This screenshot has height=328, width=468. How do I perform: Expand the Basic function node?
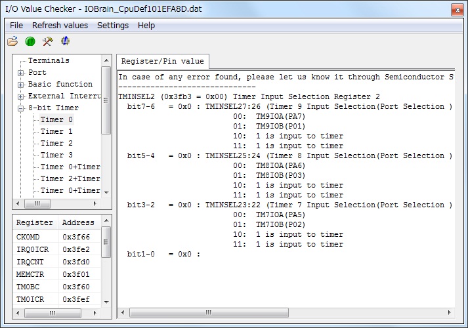[x=21, y=85]
